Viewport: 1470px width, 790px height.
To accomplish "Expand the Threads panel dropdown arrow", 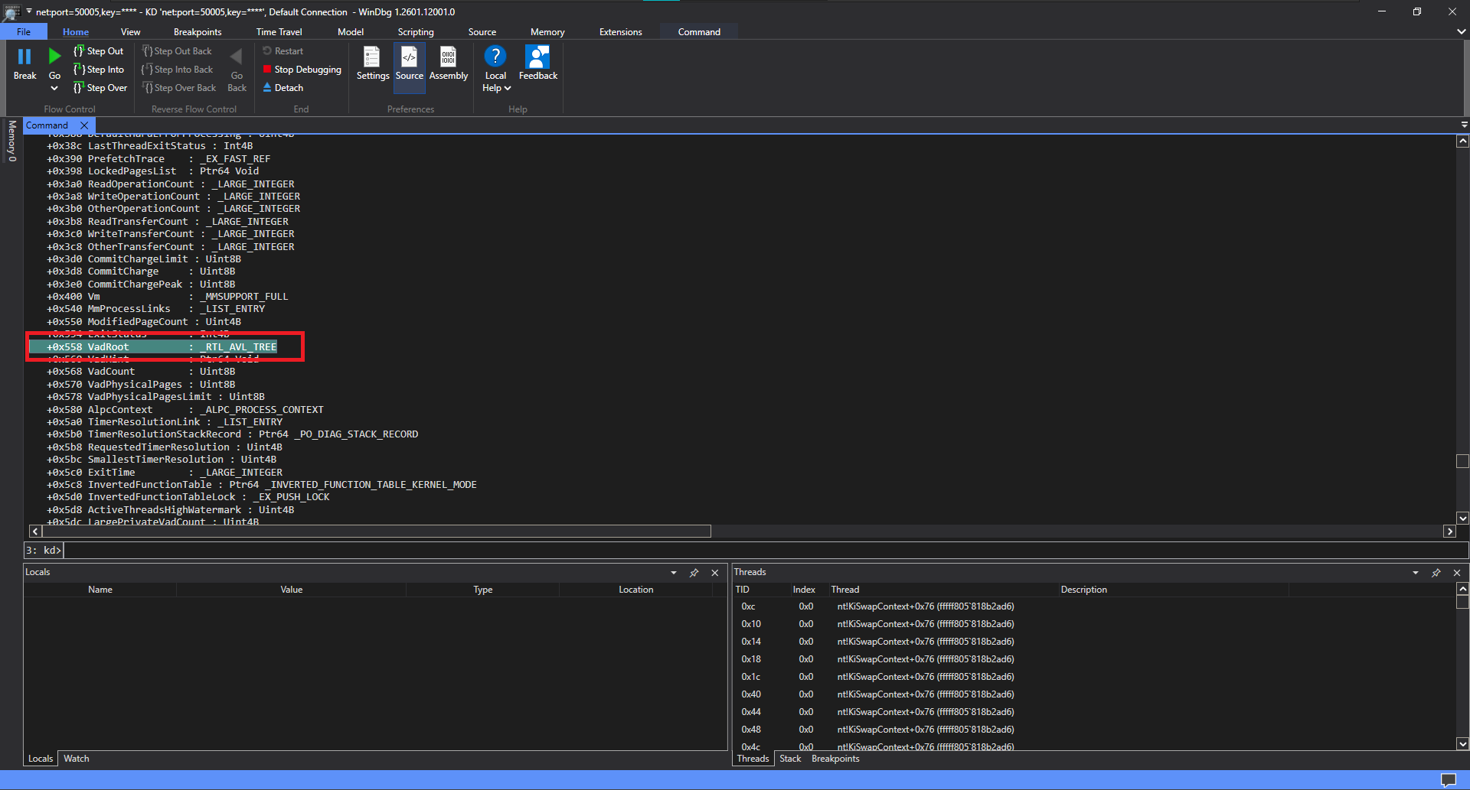I will pos(1414,572).
